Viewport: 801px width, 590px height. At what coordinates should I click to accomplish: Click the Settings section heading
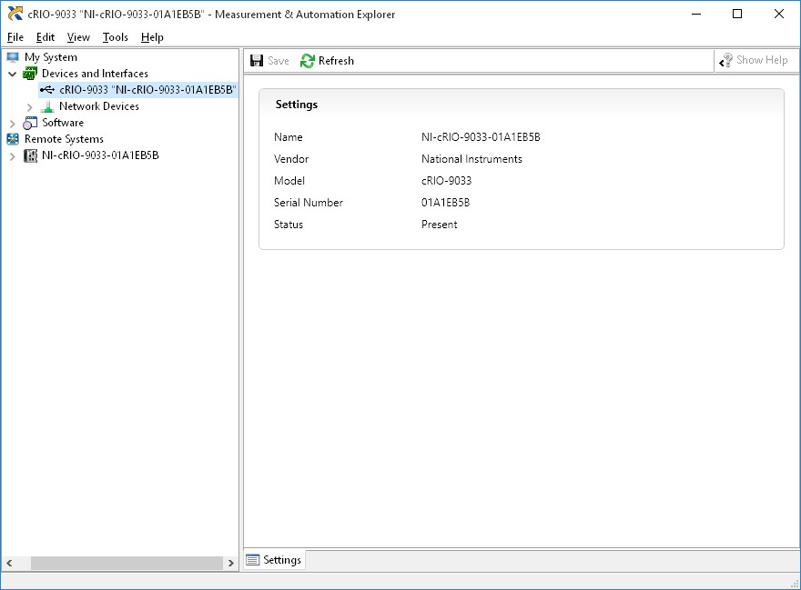coord(297,105)
